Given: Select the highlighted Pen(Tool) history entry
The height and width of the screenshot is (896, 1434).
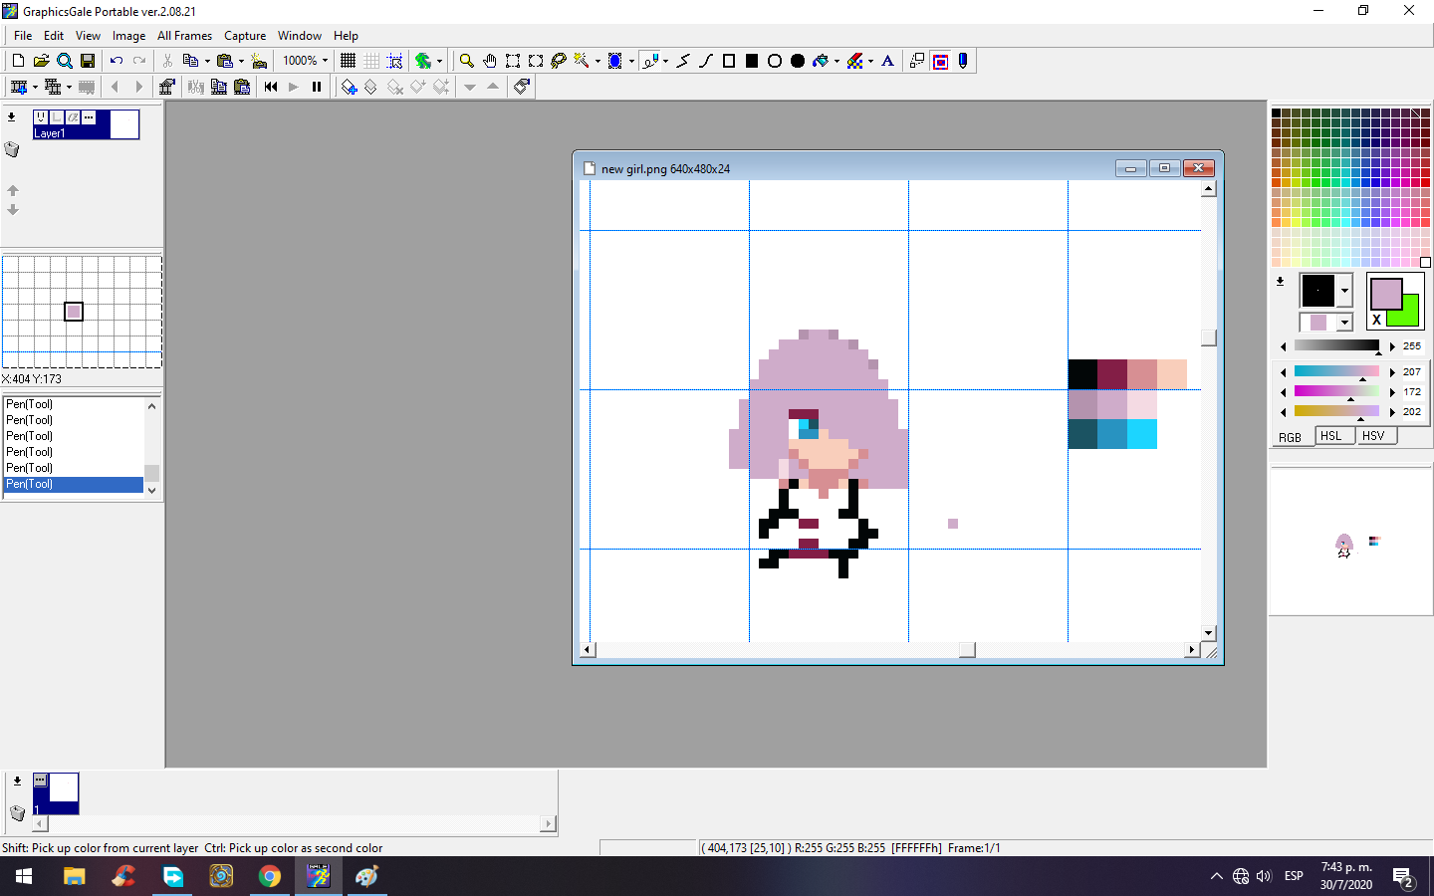Looking at the screenshot, I should (x=74, y=484).
